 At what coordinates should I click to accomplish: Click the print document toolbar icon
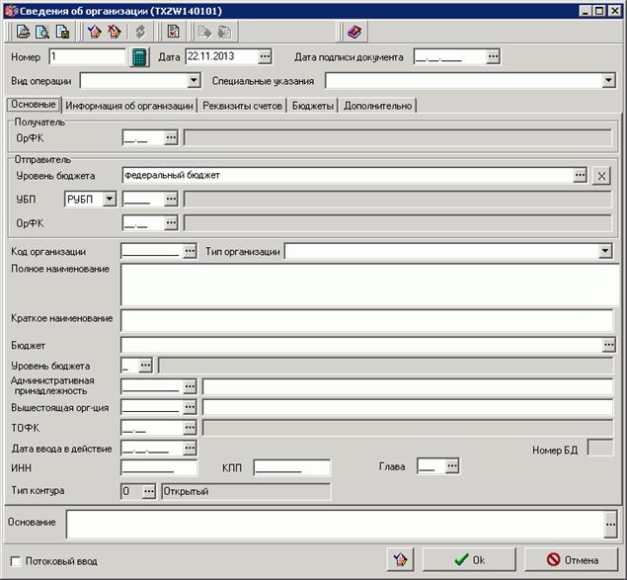[x=23, y=32]
